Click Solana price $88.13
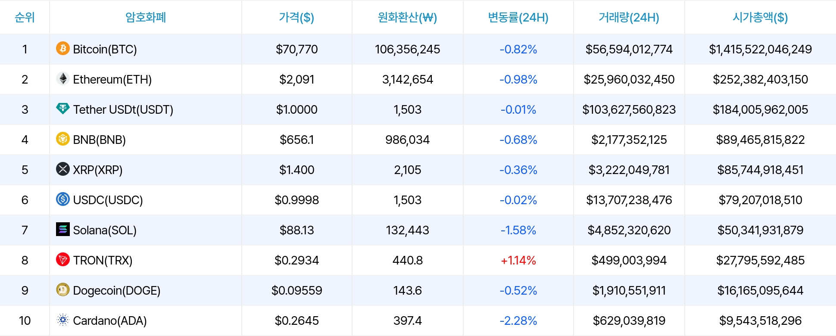 296,230
